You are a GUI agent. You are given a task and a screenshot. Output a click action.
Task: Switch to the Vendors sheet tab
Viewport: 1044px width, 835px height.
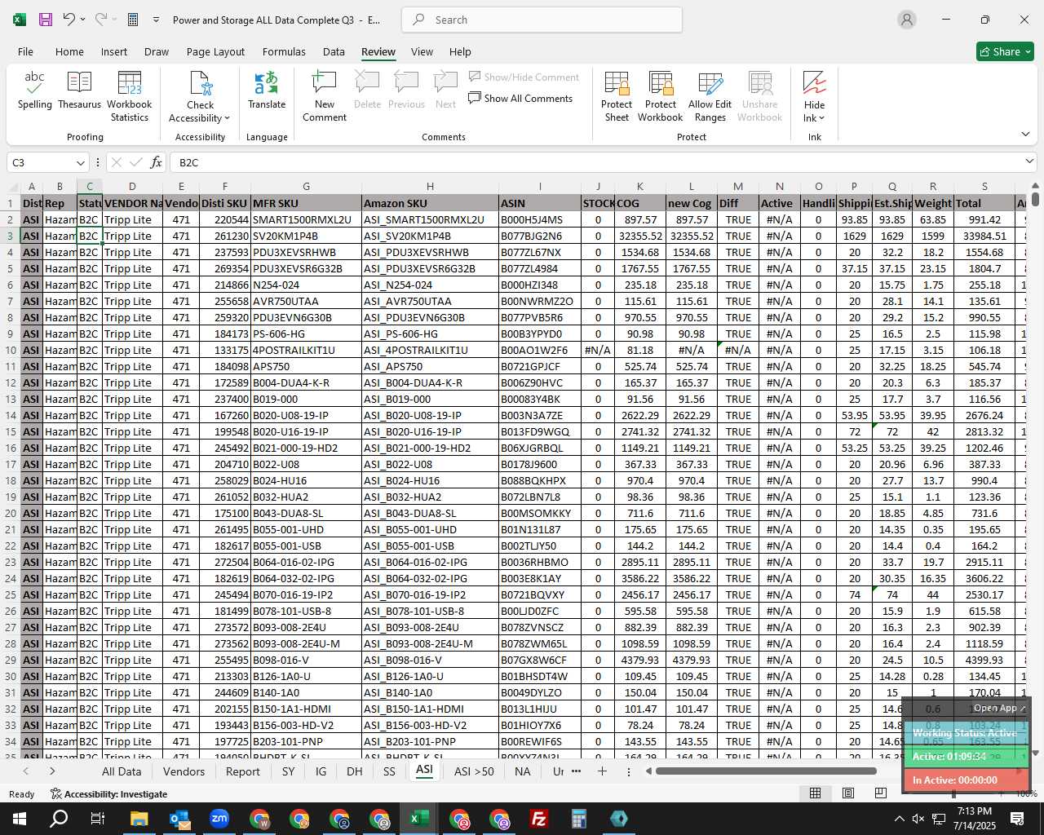(x=184, y=771)
